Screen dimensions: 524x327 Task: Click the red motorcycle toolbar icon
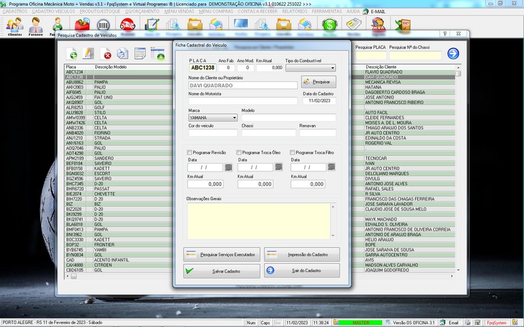point(127,25)
